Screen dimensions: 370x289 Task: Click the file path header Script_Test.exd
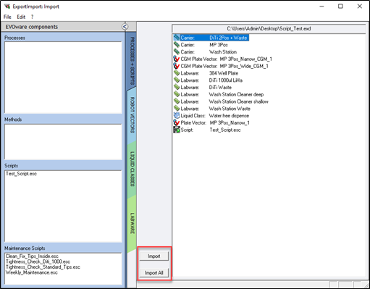click(x=269, y=28)
